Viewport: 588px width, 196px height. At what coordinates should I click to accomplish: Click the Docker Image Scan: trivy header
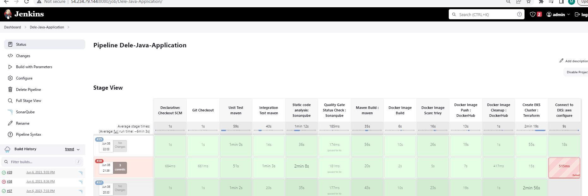tap(433, 110)
